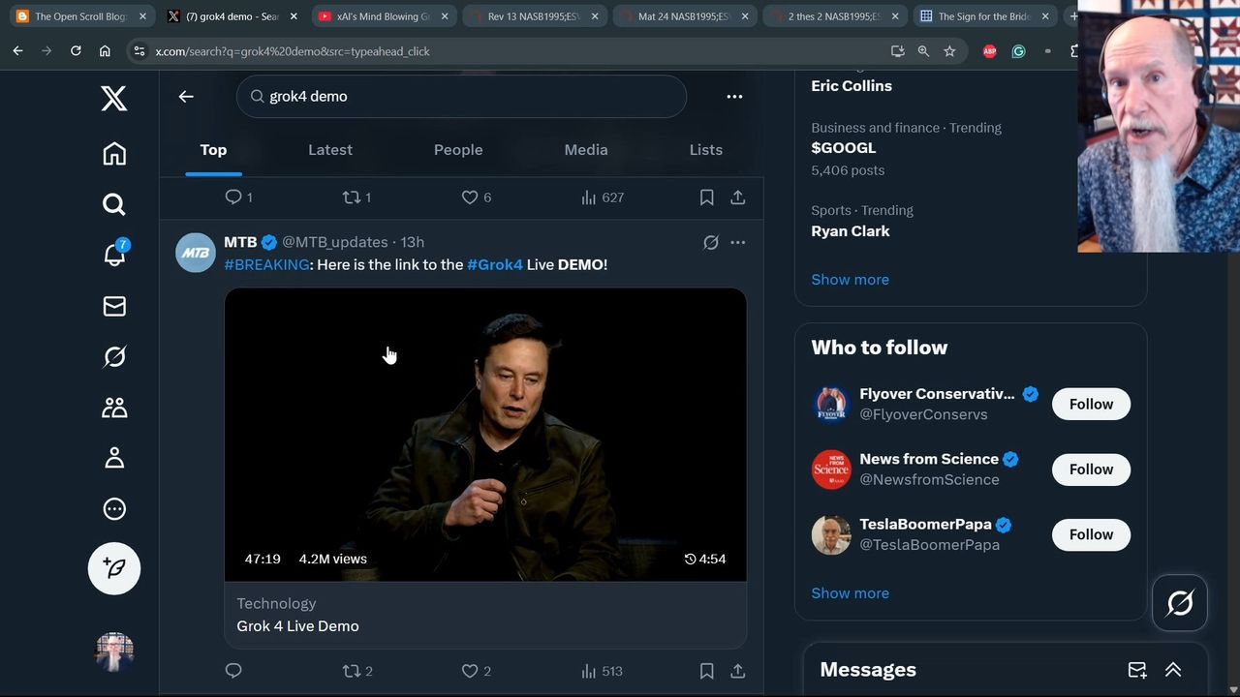Click Grok explain icon on MTB post

(710, 243)
